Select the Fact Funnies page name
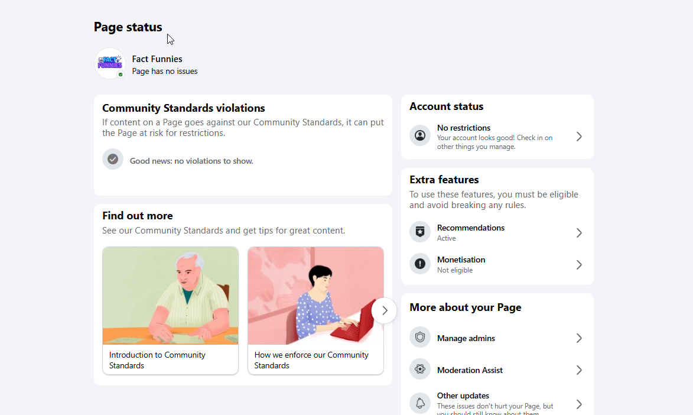The height and width of the screenshot is (415, 693). (x=157, y=59)
